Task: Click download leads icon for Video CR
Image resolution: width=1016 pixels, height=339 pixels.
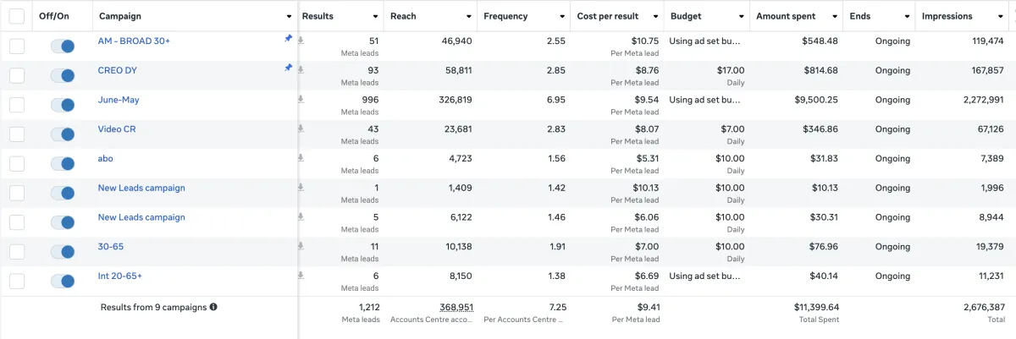Action: [x=301, y=129]
